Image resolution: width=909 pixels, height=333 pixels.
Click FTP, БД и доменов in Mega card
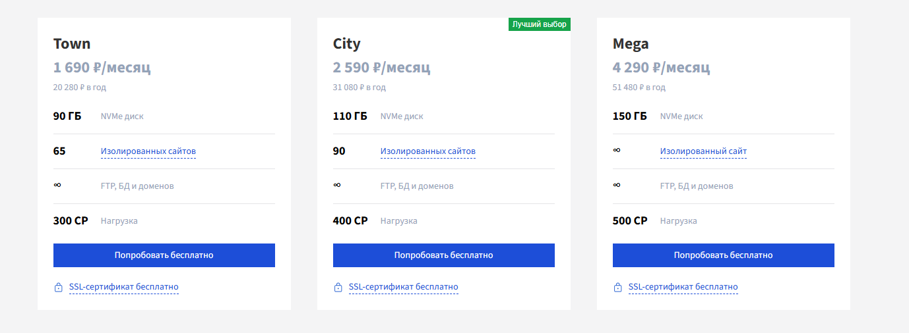[697, 186]
